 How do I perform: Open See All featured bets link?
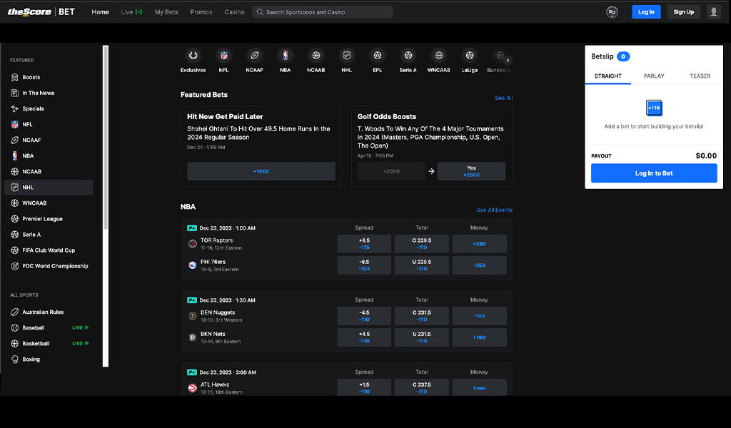(x=503, y=98)
